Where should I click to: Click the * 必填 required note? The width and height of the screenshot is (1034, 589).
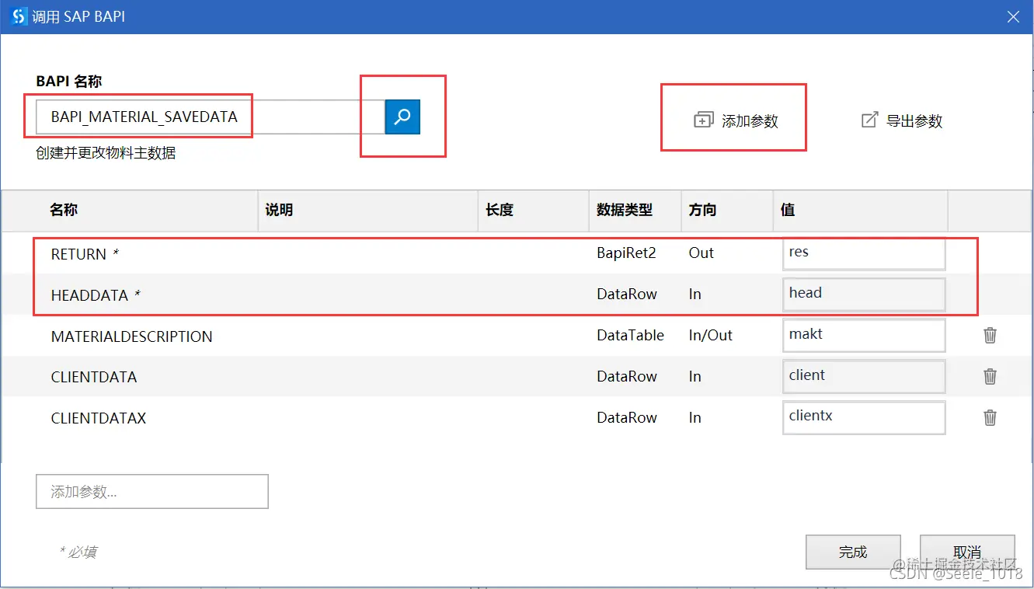[78, 552]
